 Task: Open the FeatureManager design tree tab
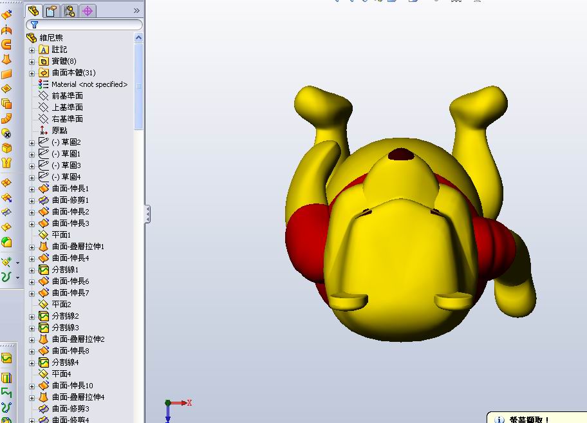(33, 11)
